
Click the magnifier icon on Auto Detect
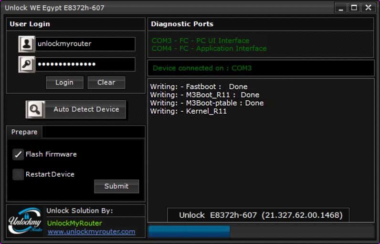35,109
